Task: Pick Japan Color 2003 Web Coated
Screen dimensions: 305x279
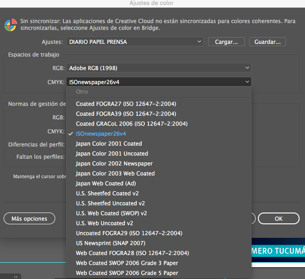Action: [159, 174]
